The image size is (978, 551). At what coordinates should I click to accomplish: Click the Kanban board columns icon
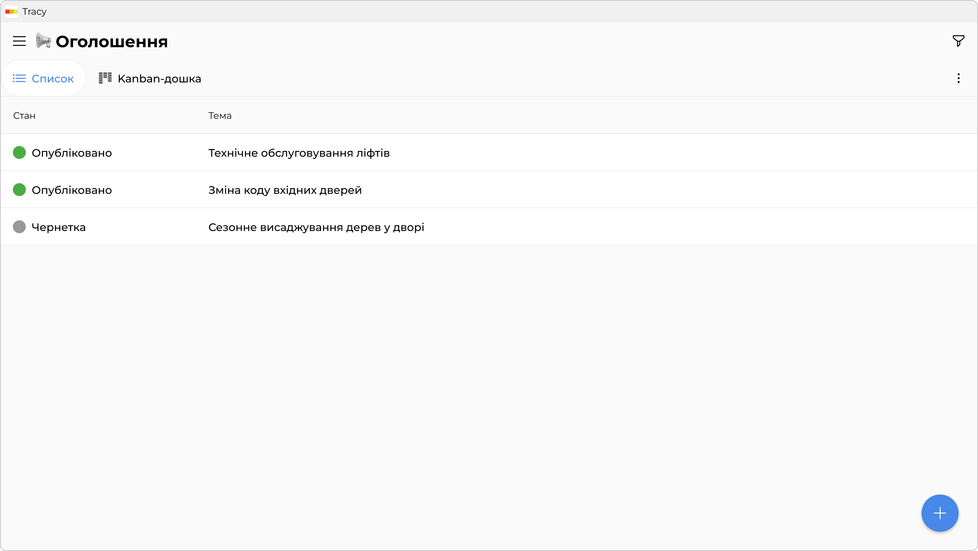[105, 78]
